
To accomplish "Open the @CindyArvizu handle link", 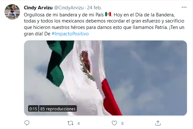I will tap(69, 8).
